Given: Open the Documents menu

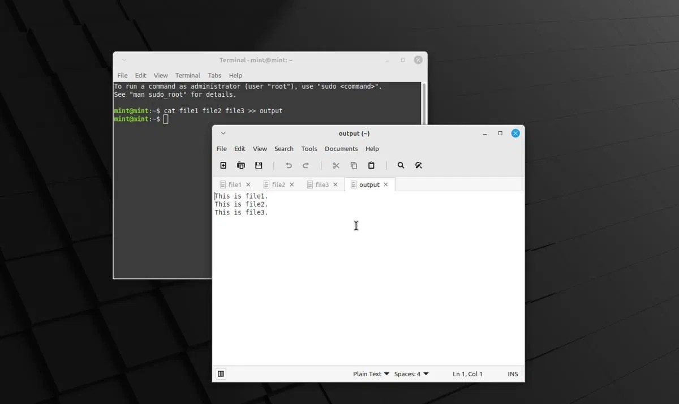Looking at the screenshot, I should (341, 149).
